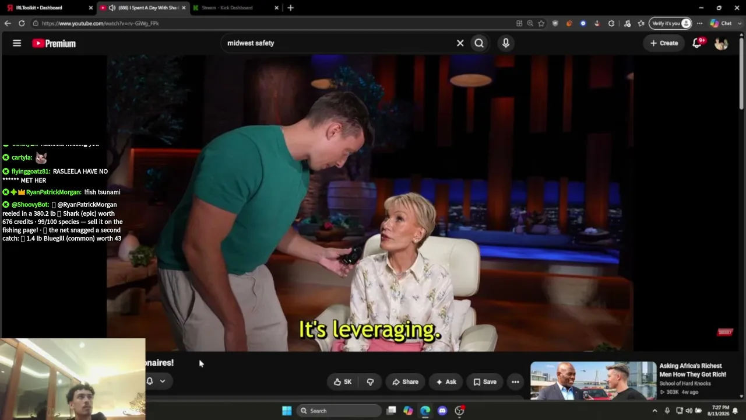Click the flyinggoatz81 chat username
The width and height of the screenshot is (746, 420).
coord(30,171)
